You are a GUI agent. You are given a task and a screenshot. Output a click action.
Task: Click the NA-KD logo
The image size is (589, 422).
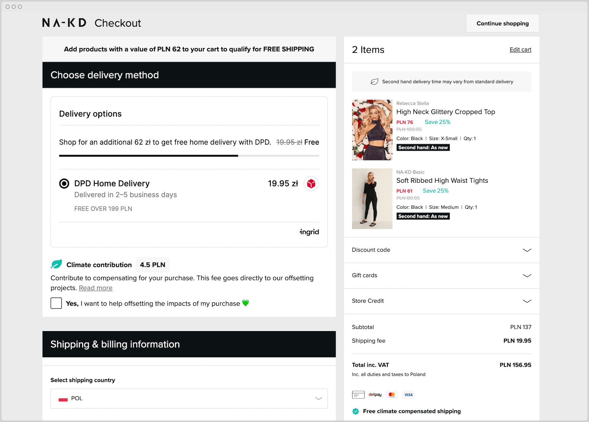click(x=64, y=23)
